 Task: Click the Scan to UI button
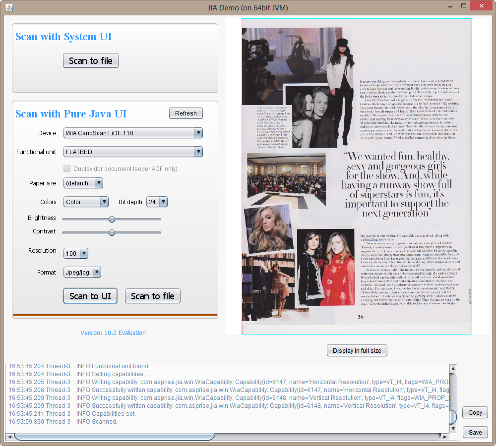click(90, 296)
